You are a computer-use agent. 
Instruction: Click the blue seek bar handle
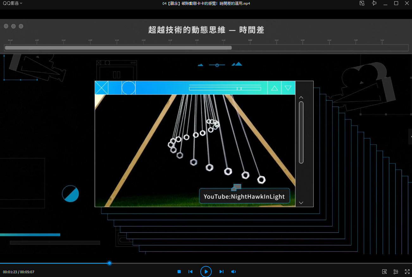pos(109,263)
